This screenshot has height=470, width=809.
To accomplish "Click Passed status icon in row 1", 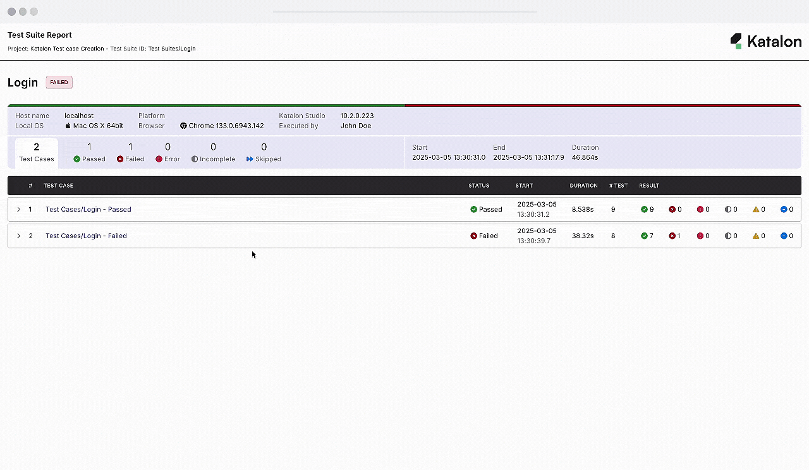I will tap(474, 209).
